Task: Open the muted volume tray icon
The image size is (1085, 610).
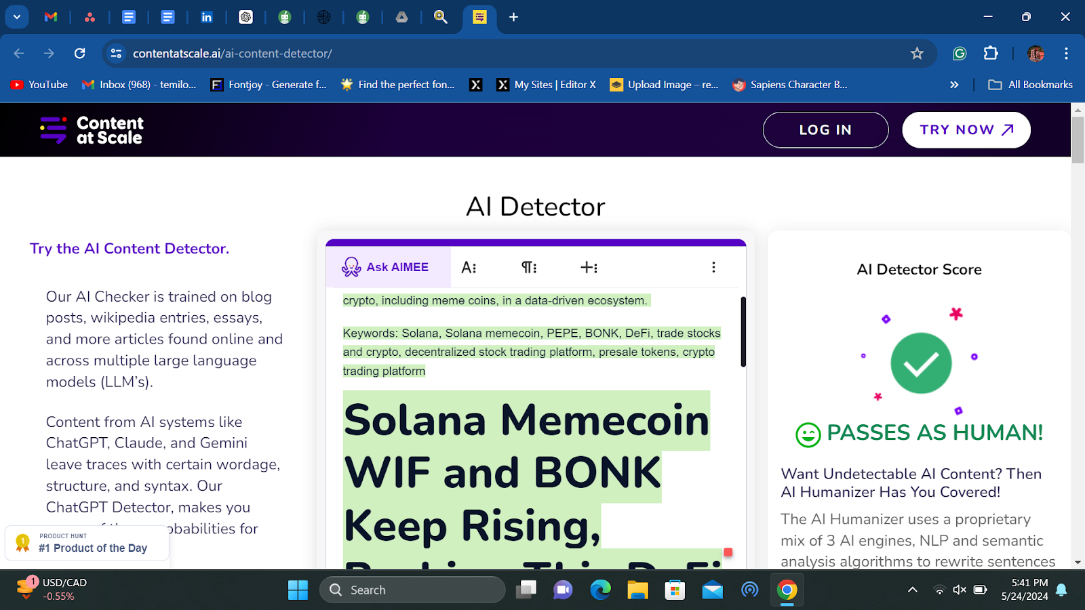Action: point(960,590)
